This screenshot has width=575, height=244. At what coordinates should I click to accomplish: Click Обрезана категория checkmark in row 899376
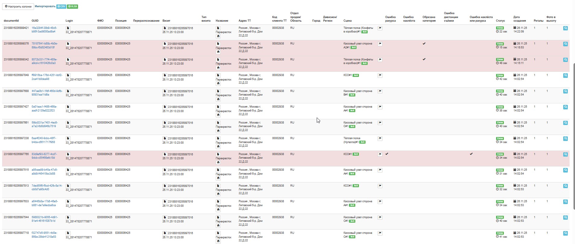[x=424, y=44]
